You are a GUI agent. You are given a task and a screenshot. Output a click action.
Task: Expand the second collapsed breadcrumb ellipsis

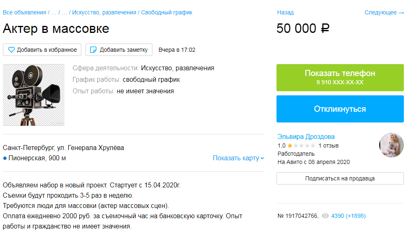[64, 12]
